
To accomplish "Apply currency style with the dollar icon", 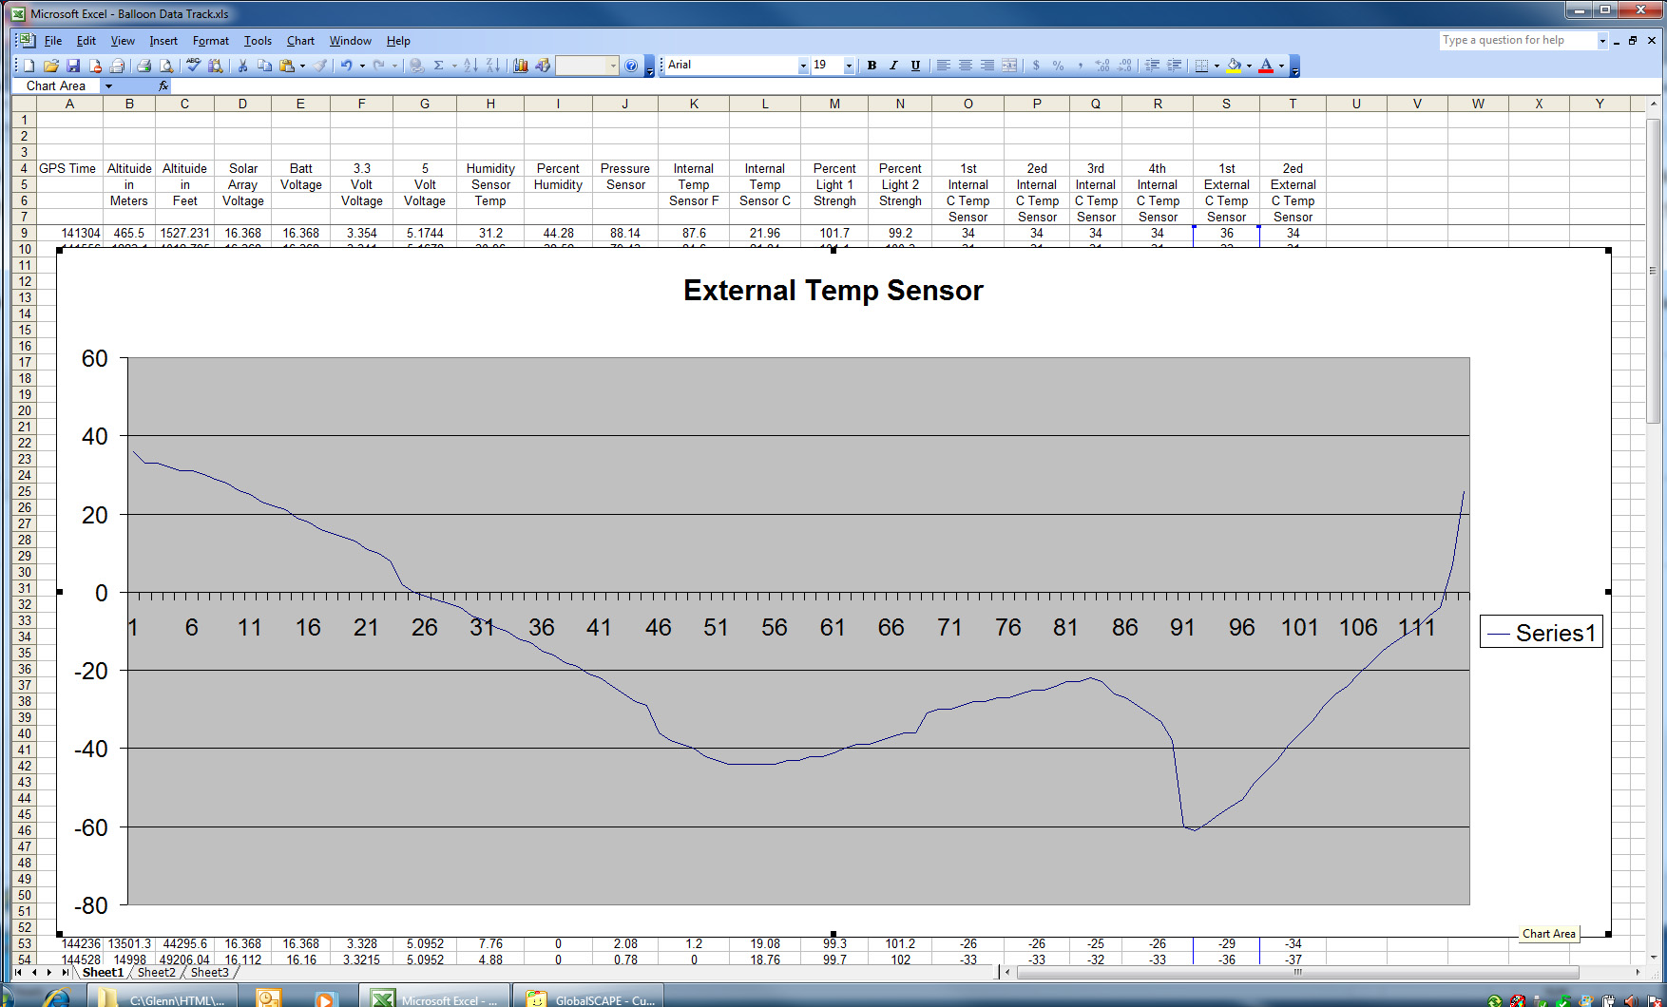I will click(x=1036, y=66).
